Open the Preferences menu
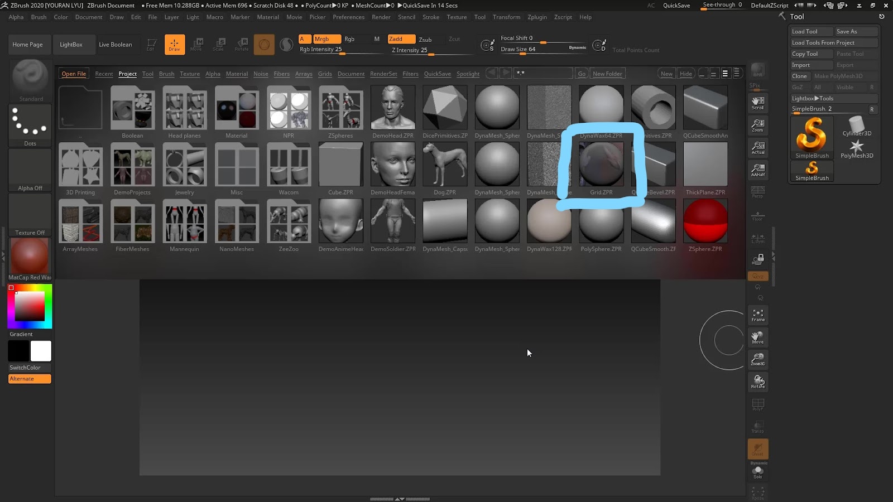This screenshot has width=893, height=502. [x=349, y=17]
